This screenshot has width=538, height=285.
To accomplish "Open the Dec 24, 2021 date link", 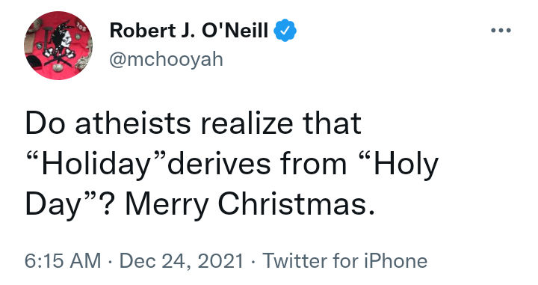I will (x=182, y=260).
